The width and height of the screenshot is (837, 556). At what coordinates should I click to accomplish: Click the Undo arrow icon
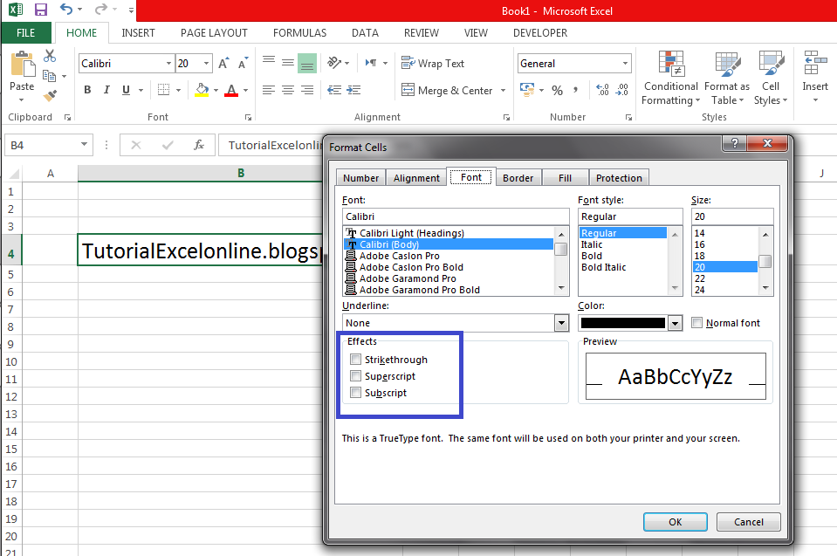(65, 9)
